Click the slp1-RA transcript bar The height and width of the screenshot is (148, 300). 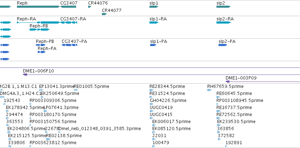tap(154, 22)
